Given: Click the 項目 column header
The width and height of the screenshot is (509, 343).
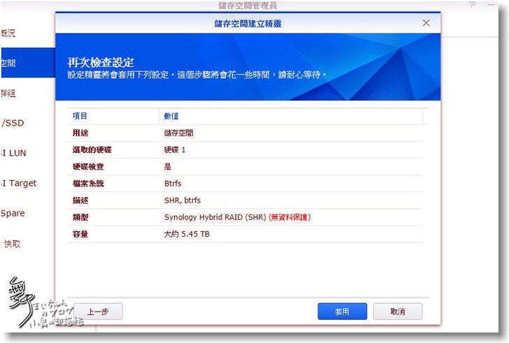Looking at the screenshot, I should pos(113,116).
